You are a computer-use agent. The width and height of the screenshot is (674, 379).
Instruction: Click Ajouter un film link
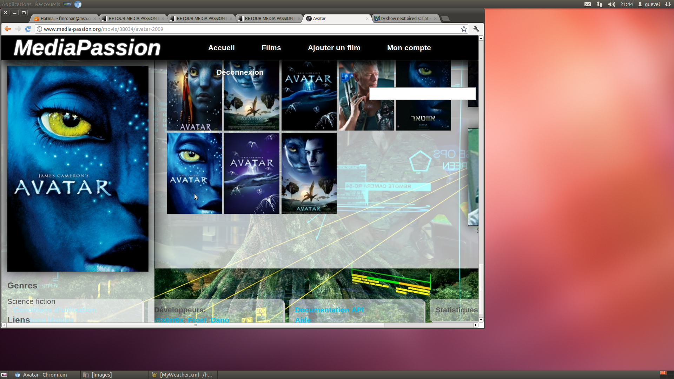tap(334, 48)
